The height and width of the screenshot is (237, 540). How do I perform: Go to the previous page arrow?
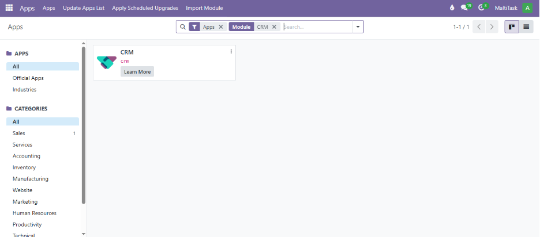click(x=479, y=27)
